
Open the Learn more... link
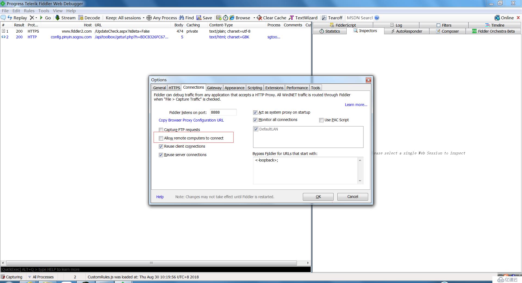click(x=356, y=105)
